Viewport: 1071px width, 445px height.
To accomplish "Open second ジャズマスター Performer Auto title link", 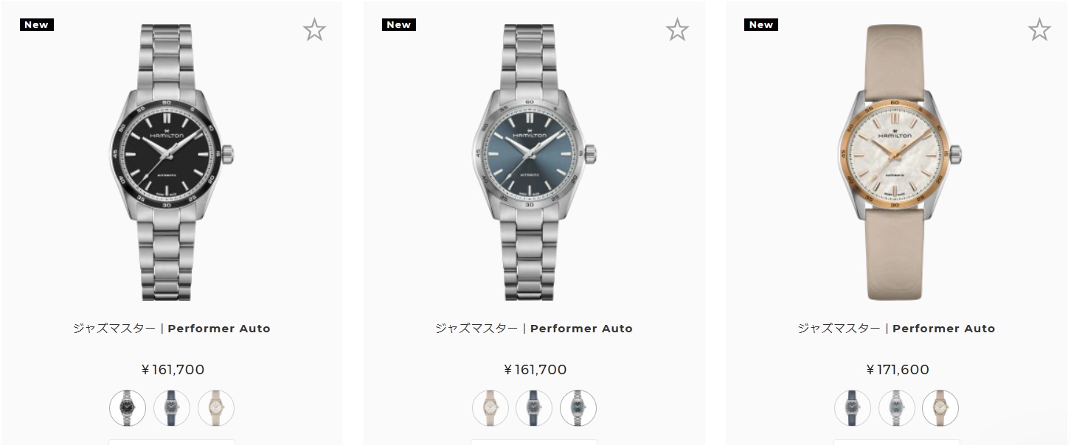I will pos(534,329).
